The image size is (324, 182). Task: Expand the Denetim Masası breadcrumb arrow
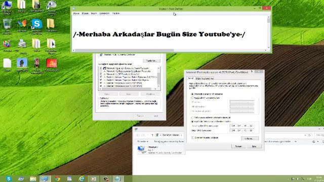(181, 135)
